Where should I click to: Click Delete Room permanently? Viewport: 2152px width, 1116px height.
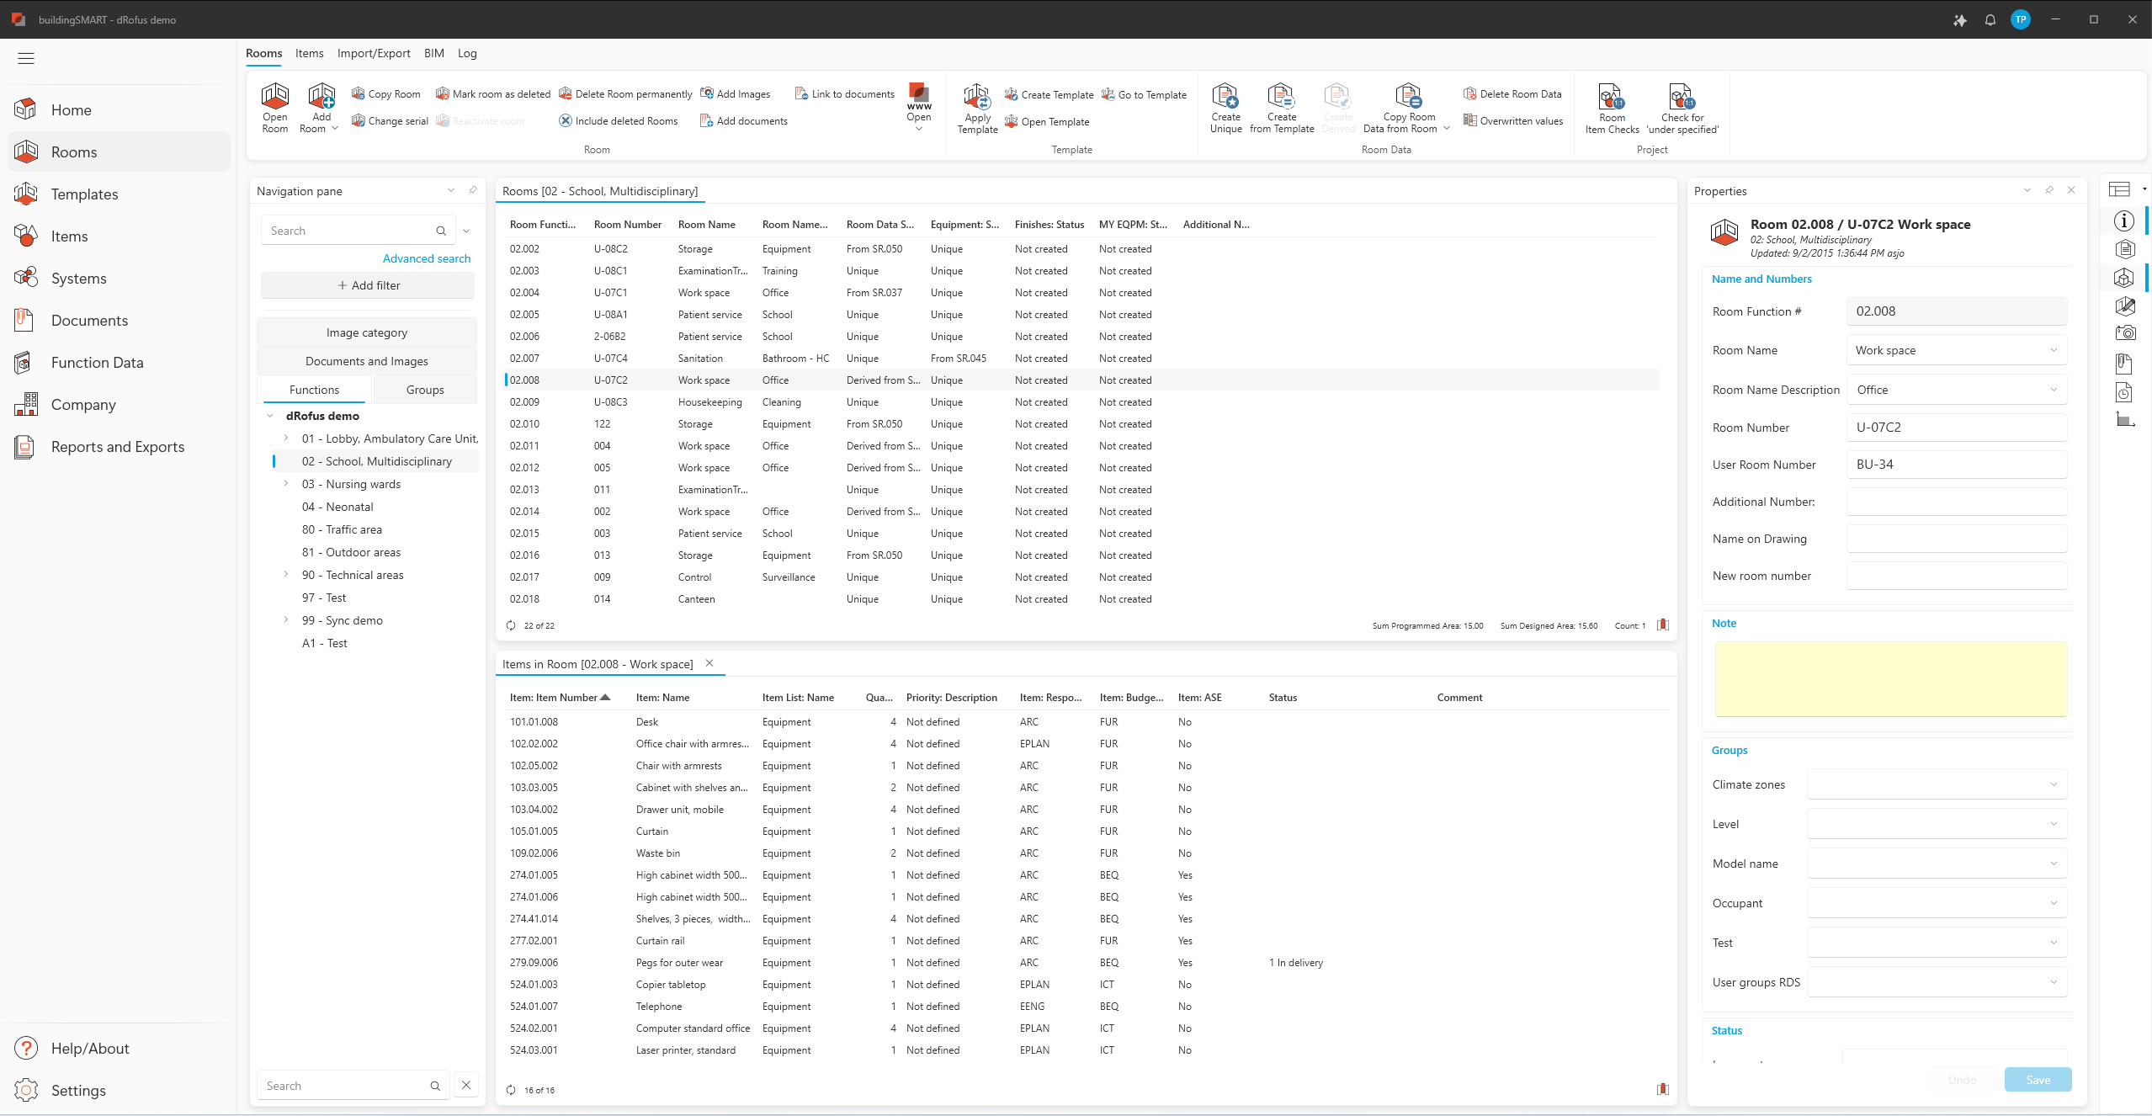coord(625,94)
